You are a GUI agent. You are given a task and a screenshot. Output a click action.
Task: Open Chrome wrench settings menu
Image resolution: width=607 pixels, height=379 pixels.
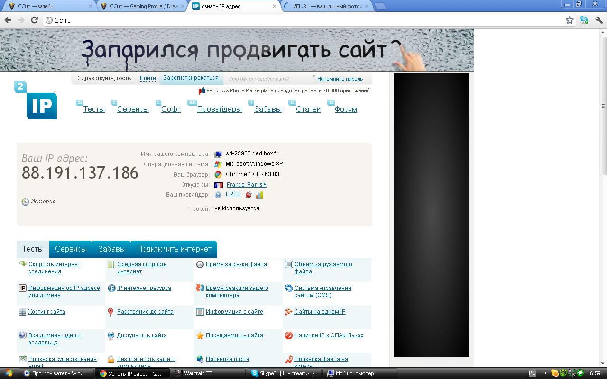[598, 20]
